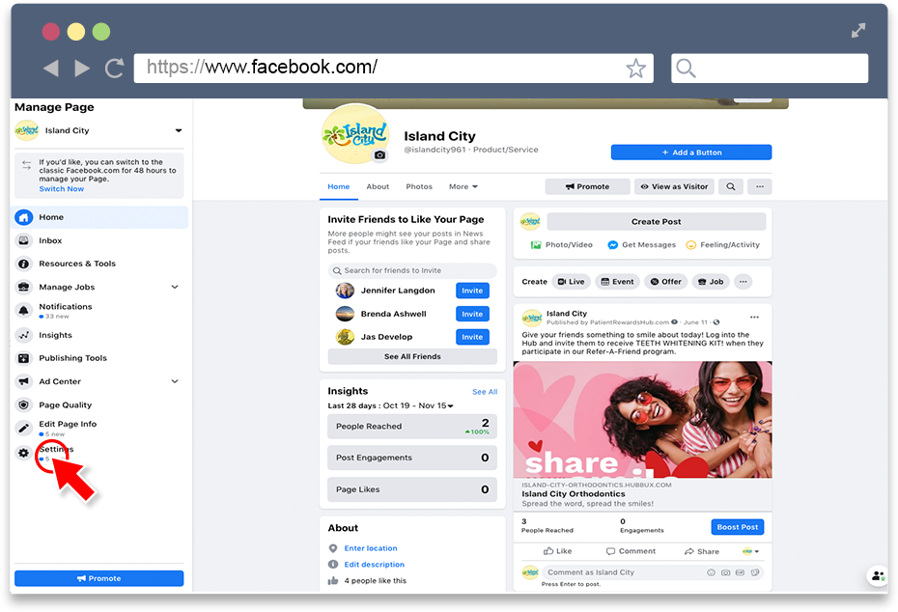Choose Get Messages post option
898x612 pixels.
pyautogui.click(x=641, y=245)
